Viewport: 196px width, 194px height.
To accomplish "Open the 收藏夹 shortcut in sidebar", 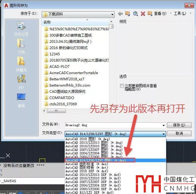I will [21, 64].
